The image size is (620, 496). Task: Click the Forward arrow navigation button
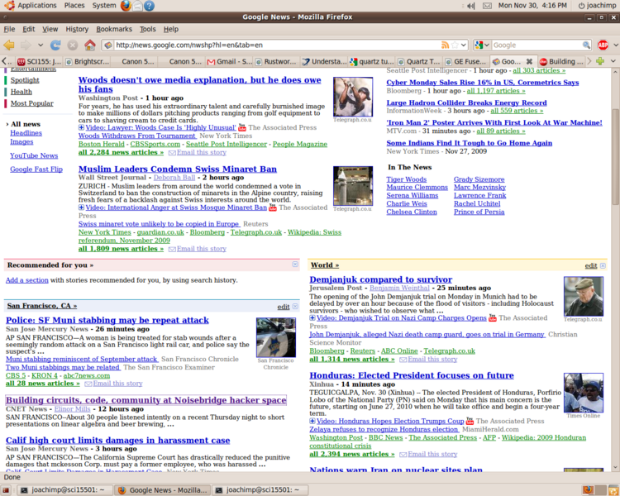(x=26, y=45)
